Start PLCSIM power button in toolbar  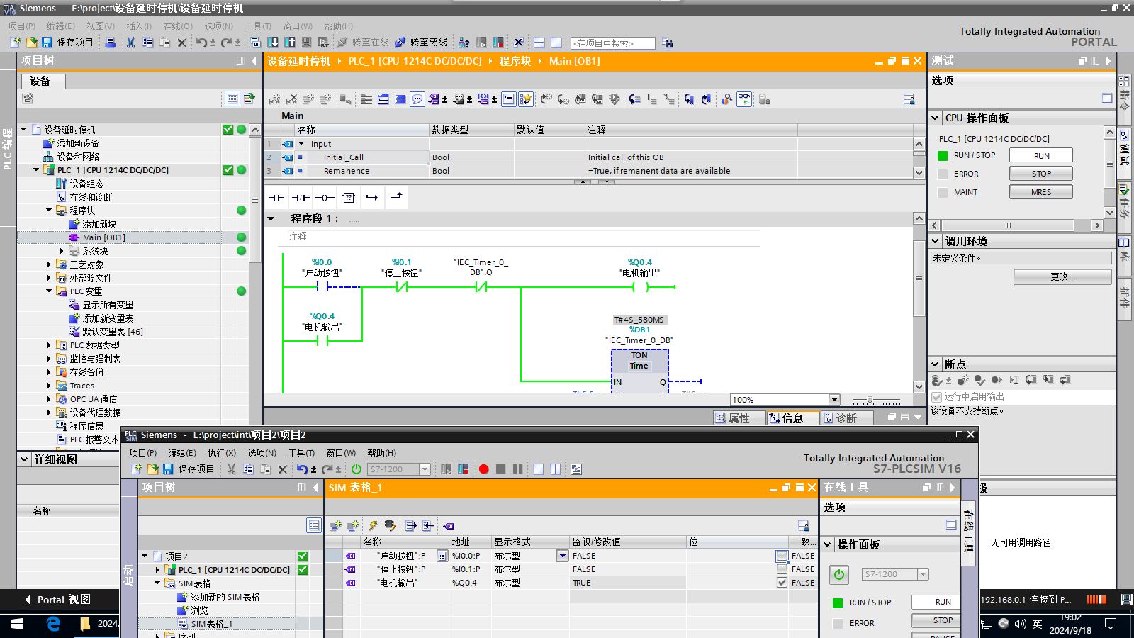click(357, 469)
